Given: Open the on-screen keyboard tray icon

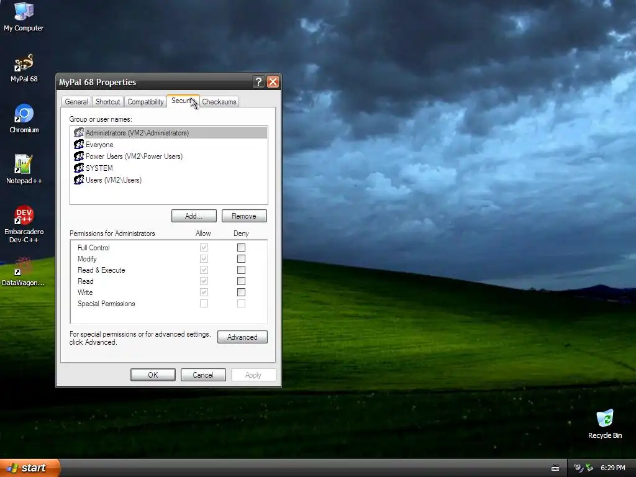Looking at the screenshot, I should [555, 468].
